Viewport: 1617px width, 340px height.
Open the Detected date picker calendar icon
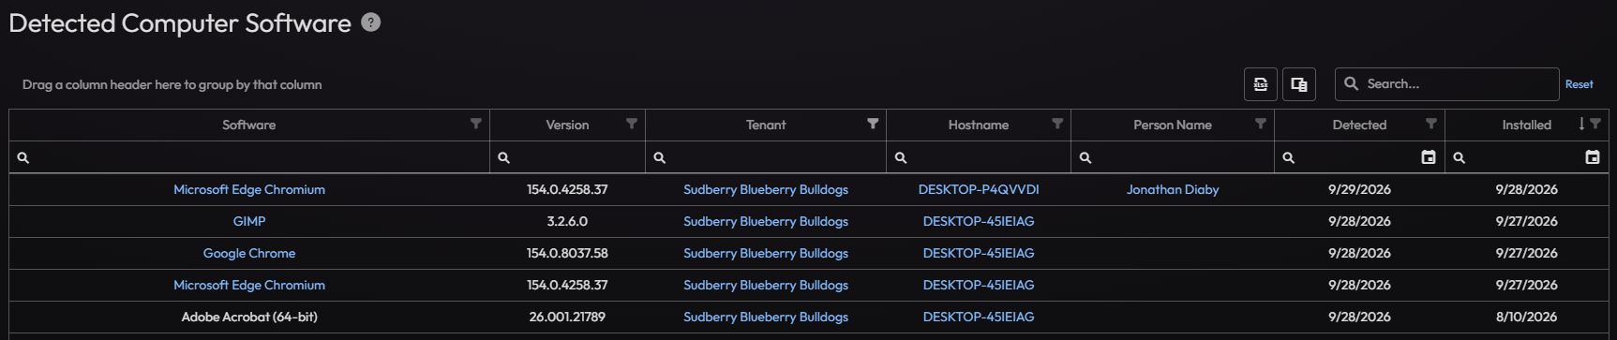1429,157
